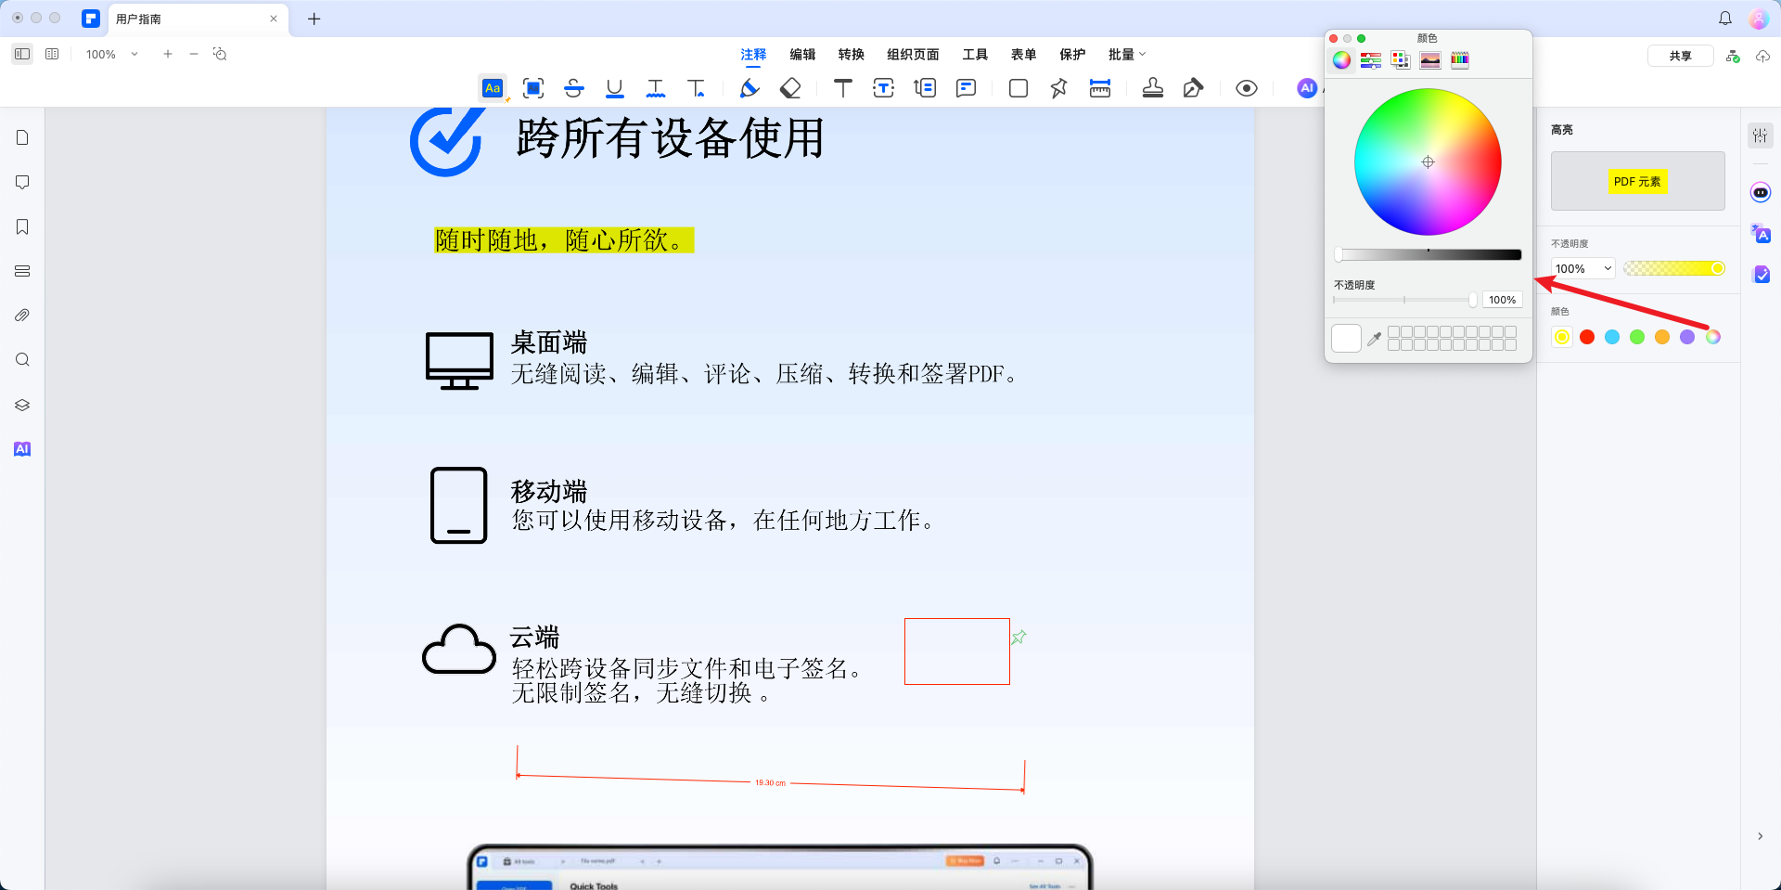Switch to the 编辑 ribbon tab
The image size is (1781, 890).
click(803, 54)
